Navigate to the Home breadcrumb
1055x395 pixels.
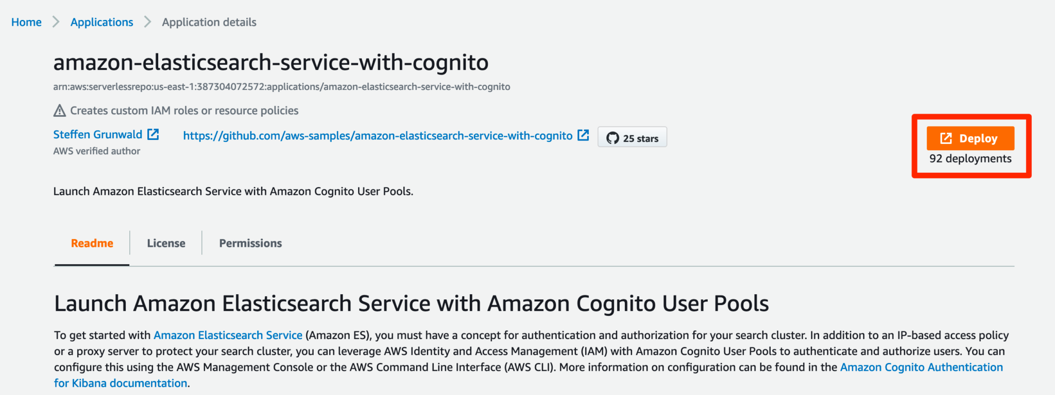click(26, 22)
